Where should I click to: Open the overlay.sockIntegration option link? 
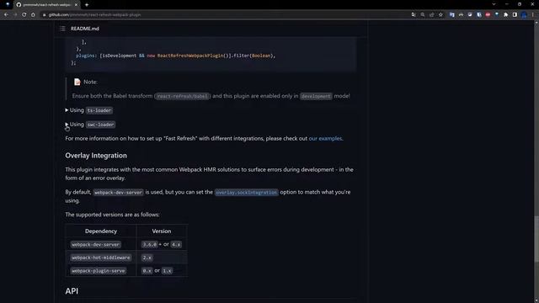click(246, 193)
